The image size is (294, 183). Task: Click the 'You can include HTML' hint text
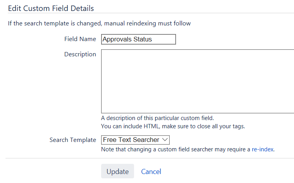tap(173, 126)
